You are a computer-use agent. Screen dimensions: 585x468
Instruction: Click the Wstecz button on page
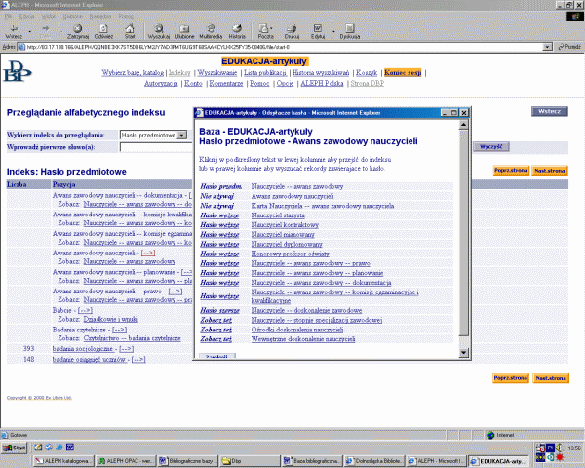click(549, 111)
